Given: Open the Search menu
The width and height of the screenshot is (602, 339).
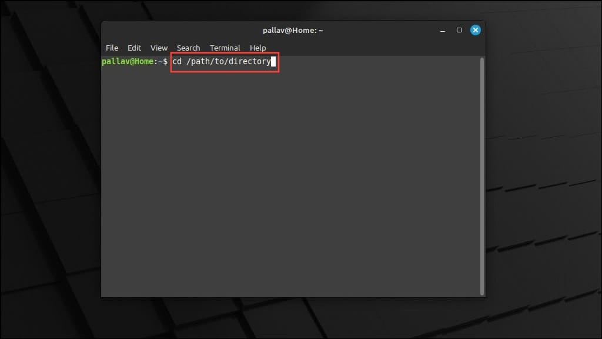Looking at the screenshot, I should pyautogui.click(x=188, y=48).
